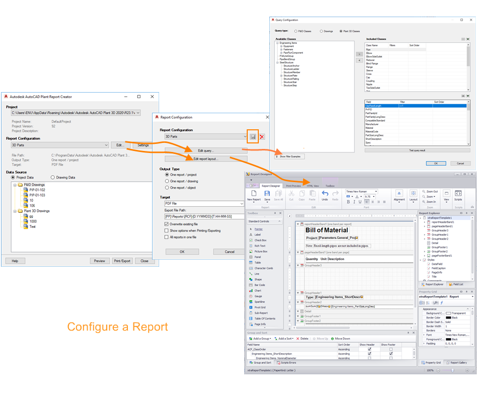Collapse the Plant 3D Drawings tree node
The width and height of the screenshot is (501, 393).
[x=15, y=211]
